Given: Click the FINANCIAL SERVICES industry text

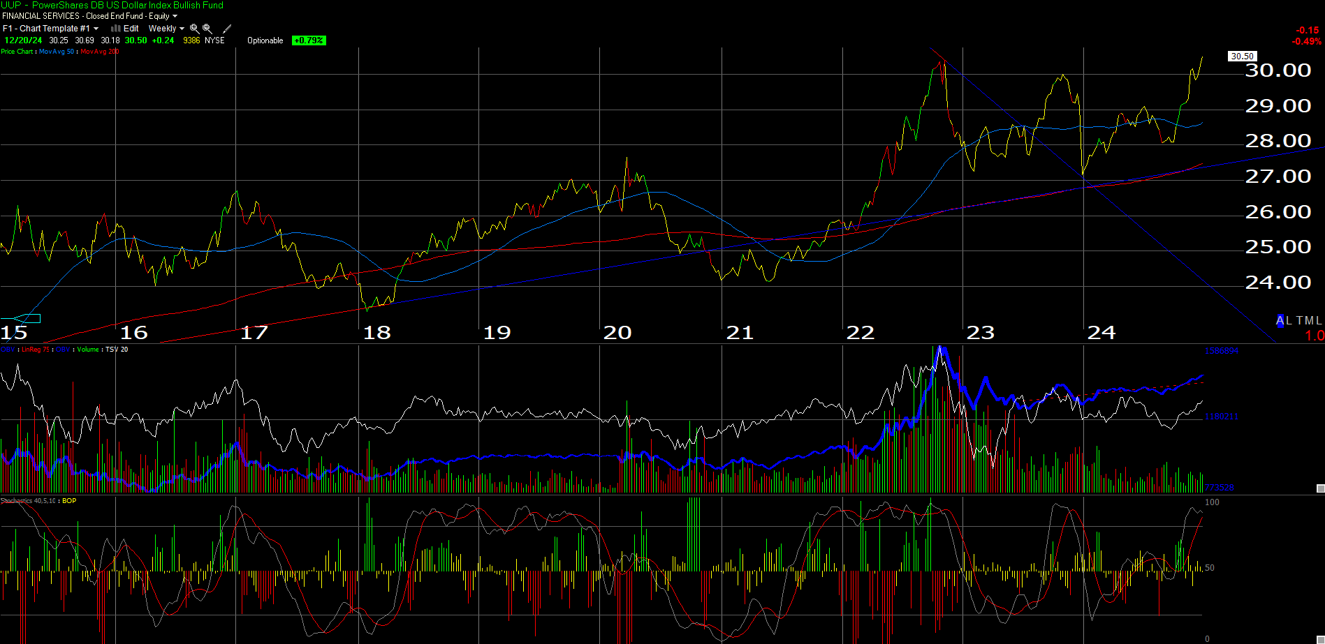Looking at the screenshot, I should (41, 16).
